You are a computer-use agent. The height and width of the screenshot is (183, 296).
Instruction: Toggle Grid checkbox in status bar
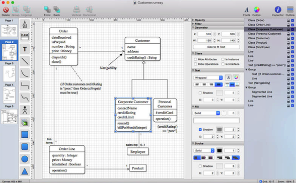tap(261, 181)
